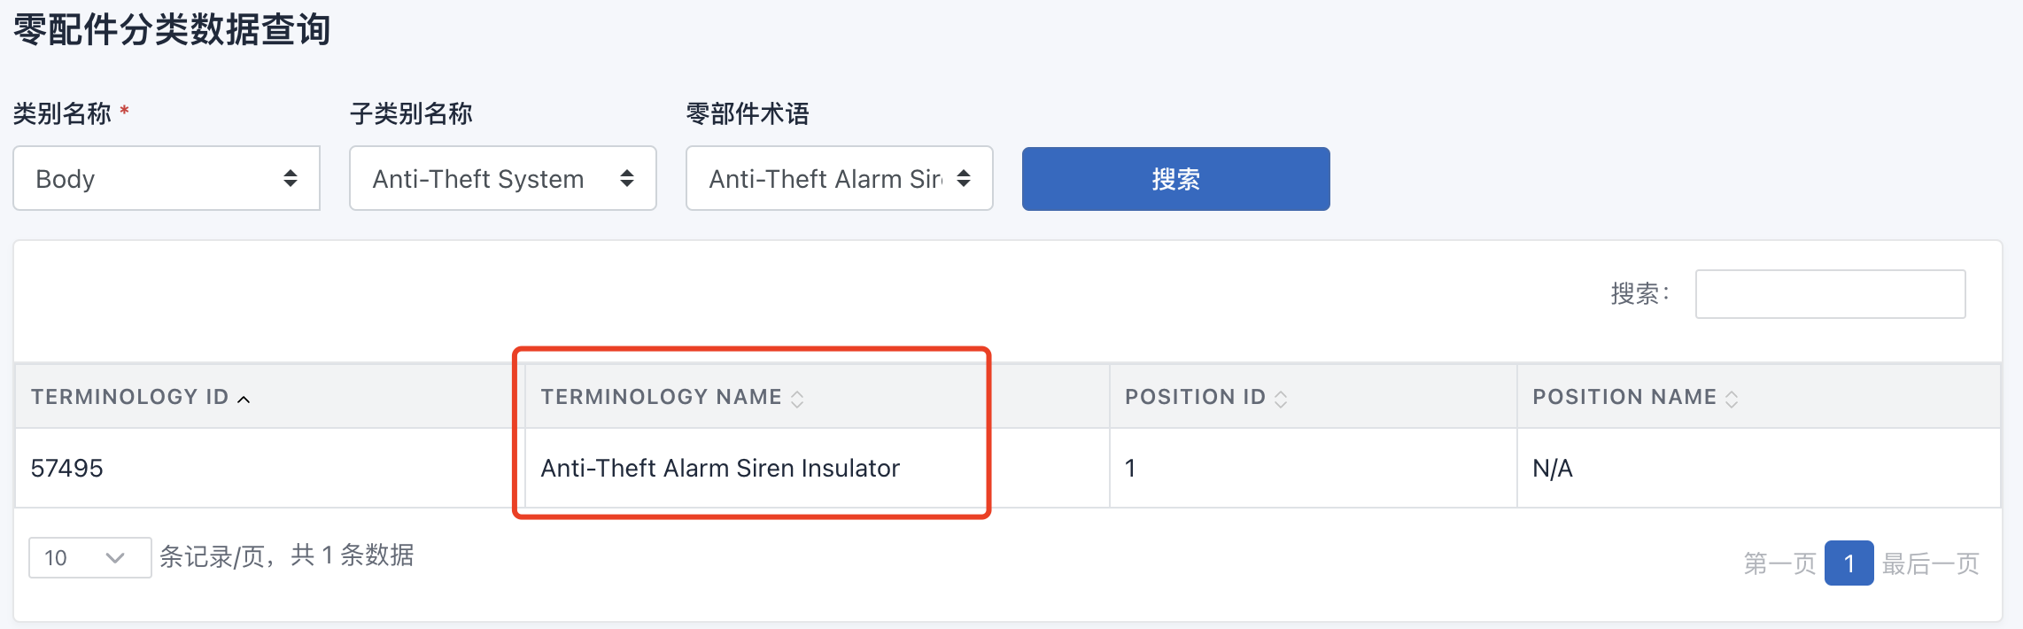
Task: Expand the 零部件术语 Anti-Theft Alarm dropdown
Action: pos(839,178)
